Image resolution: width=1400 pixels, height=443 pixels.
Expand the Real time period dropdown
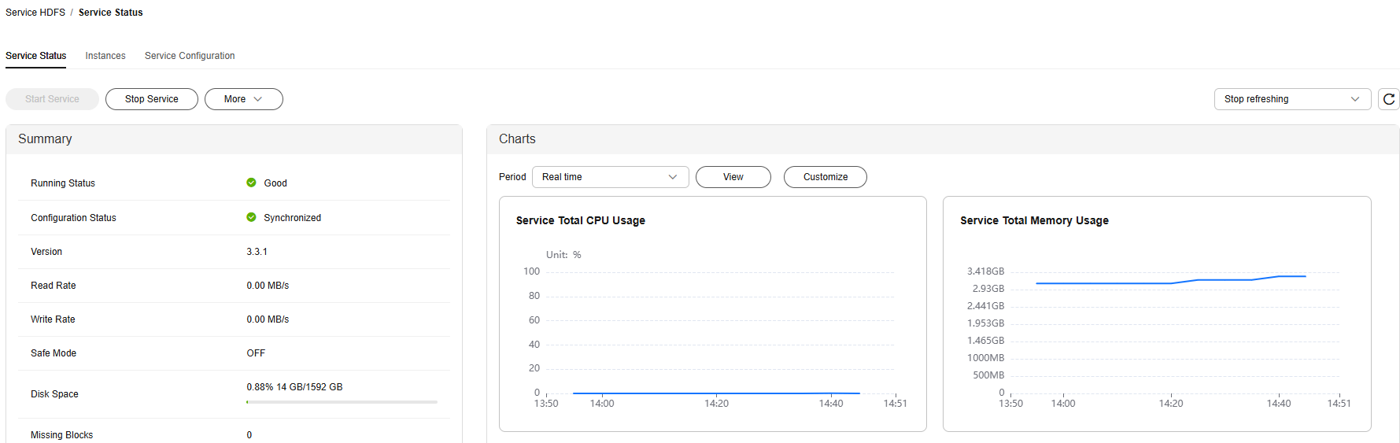610,177
